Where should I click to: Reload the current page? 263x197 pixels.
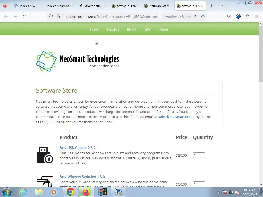tap(25, 17)
